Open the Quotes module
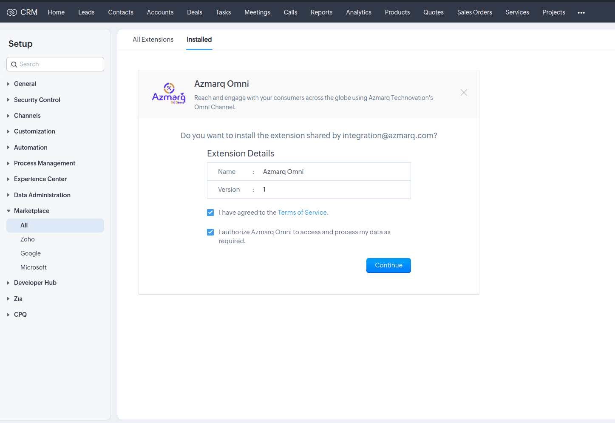 [x=434, y=12]
